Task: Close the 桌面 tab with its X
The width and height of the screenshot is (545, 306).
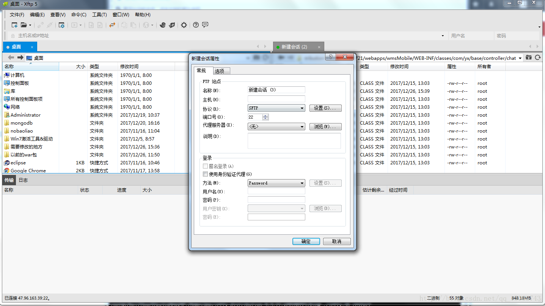Action: point(32,47)
